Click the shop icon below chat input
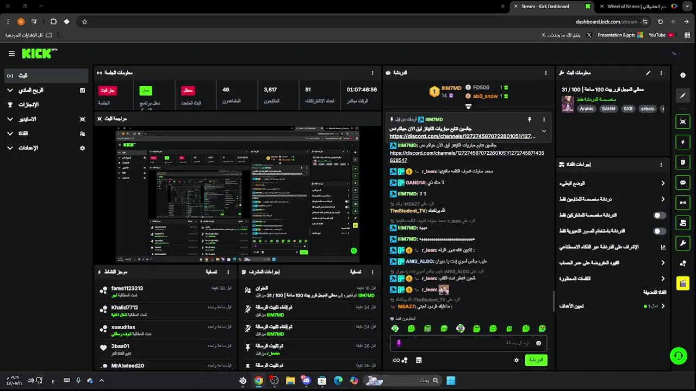This screenshot has width=696, height=391. pos(419,360)
